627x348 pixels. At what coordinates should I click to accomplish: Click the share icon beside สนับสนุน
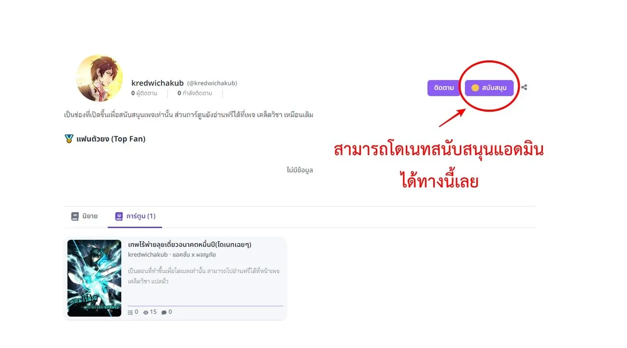pos(524,88)
